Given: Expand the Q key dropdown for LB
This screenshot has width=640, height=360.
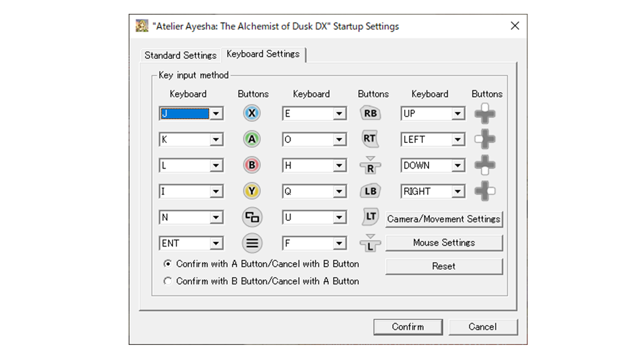Looking at the screenshot, I should point(339,191).
